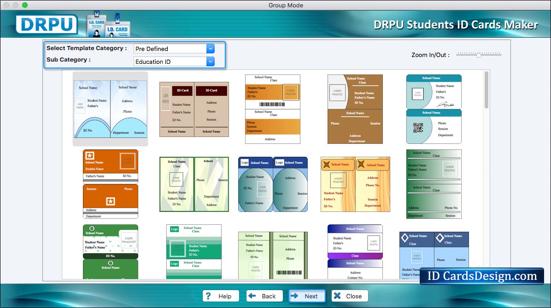
Task: Select the orange template with star emblem
Action: 111,184
